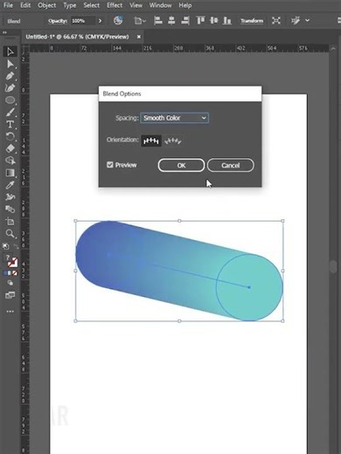This screenshot has width=341, height=454.
Task: Close the Untitled-1 document tab
Action: point(139,37)
